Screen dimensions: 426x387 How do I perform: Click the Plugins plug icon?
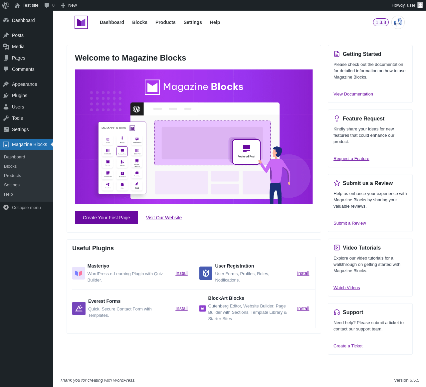point(6,96)
